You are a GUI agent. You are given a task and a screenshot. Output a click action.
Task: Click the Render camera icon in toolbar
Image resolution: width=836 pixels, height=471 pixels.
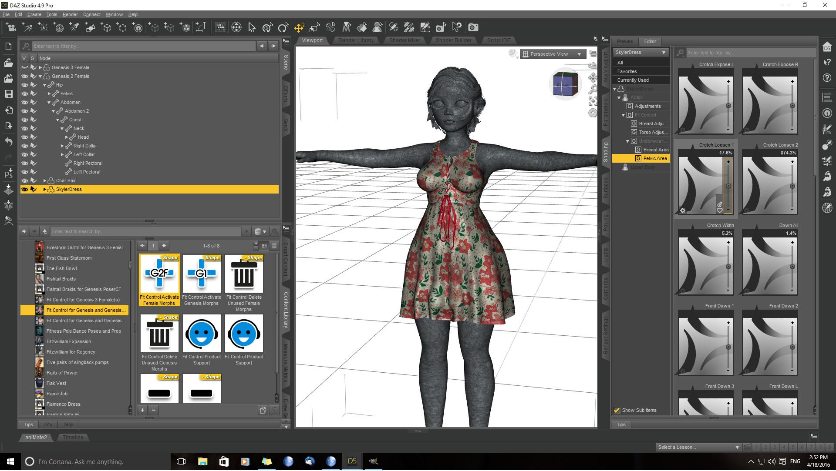coord(473,27)
